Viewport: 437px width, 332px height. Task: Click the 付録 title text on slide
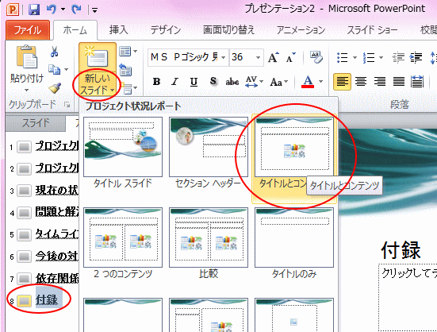pyautogui.click(x=401, y=250)
